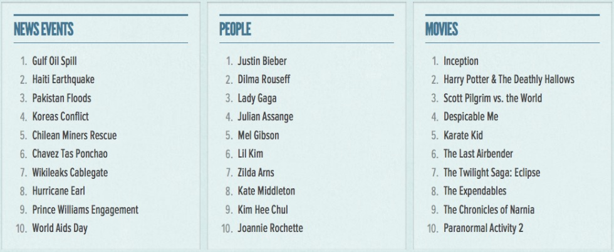Open Kate Middleton entry

(266, 191)
